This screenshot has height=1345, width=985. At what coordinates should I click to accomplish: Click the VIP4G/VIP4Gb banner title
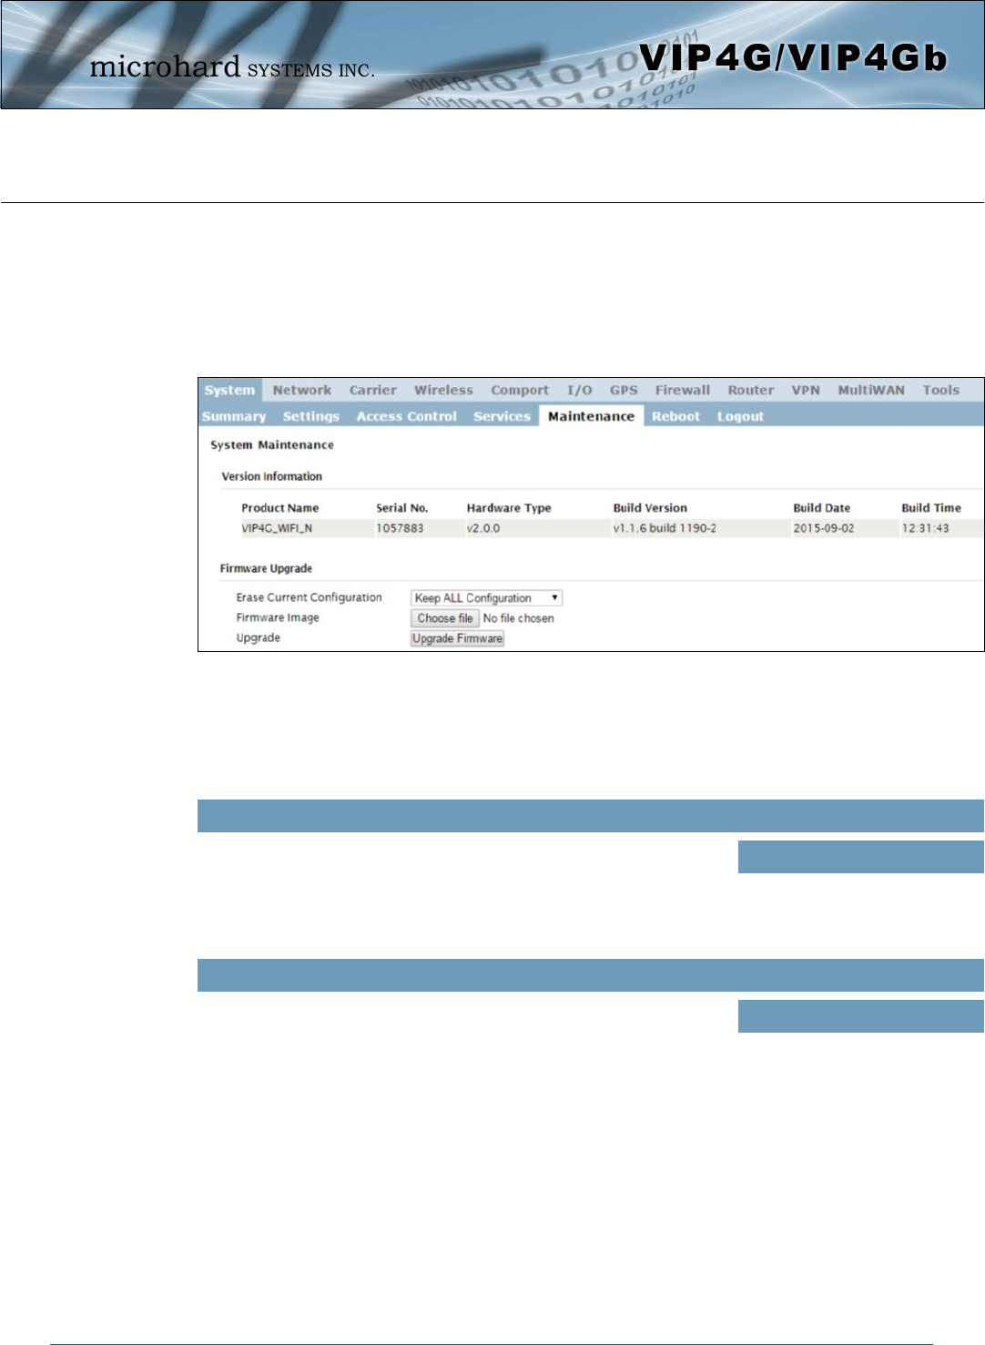(x=793, y=58)
